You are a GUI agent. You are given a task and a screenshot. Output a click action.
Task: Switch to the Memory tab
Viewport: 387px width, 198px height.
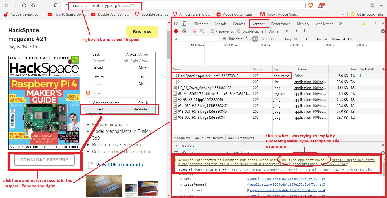pos(303,24)
